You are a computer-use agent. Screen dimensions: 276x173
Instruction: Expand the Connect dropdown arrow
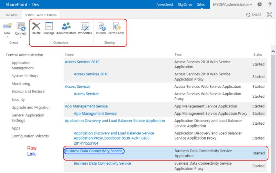tap(21, 37)
